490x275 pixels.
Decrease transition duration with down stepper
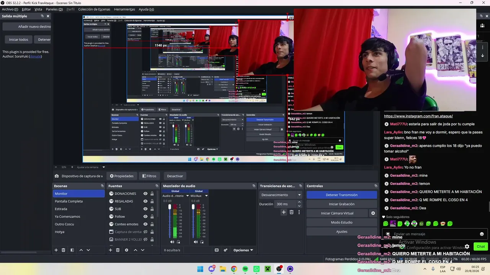coord(299,206)
